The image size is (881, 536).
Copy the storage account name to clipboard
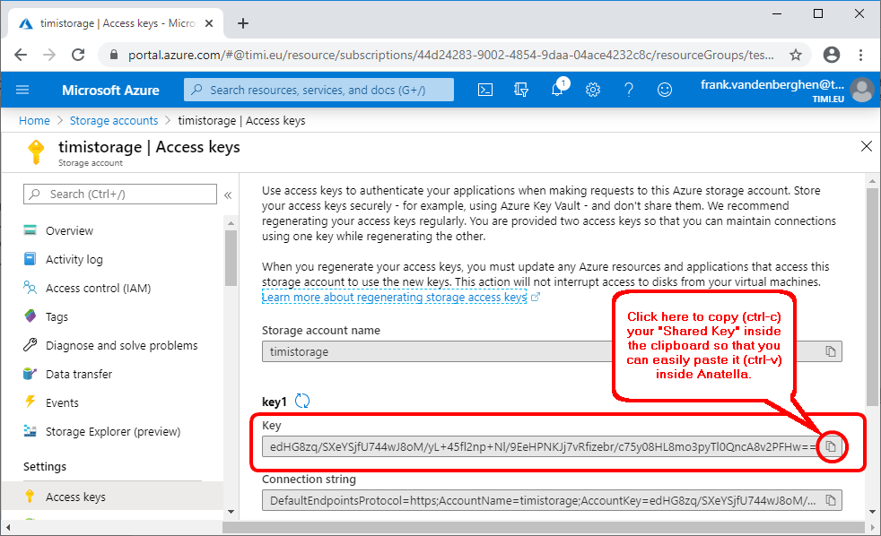[x=831, y=351]
